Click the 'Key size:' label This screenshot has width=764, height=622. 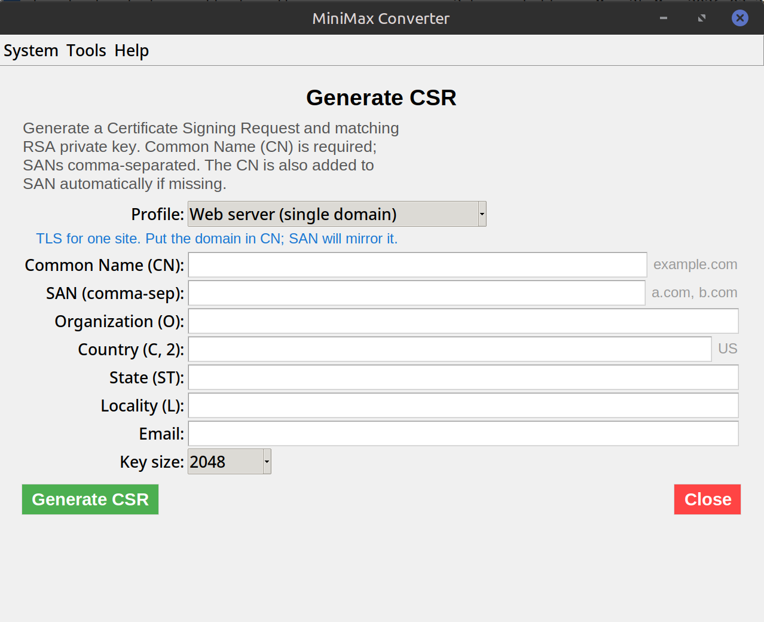click(152, 462)
